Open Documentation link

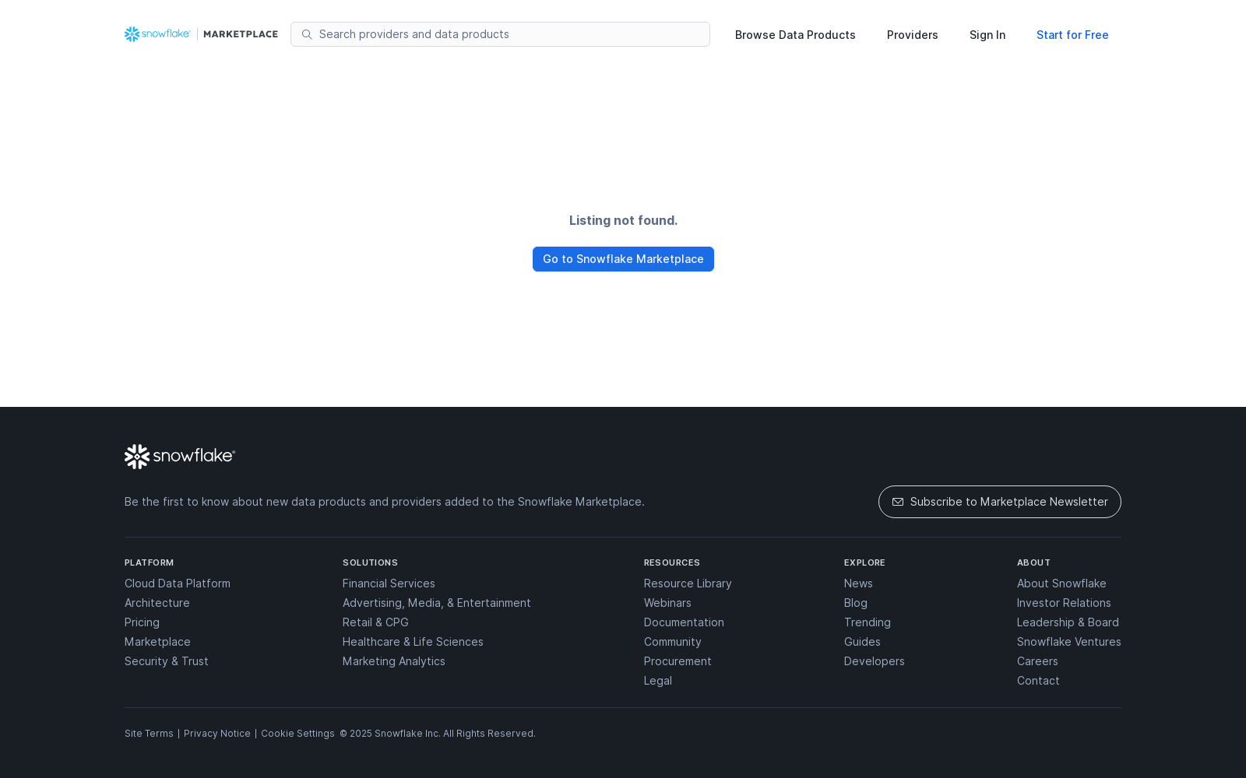(x=684, y=622)
